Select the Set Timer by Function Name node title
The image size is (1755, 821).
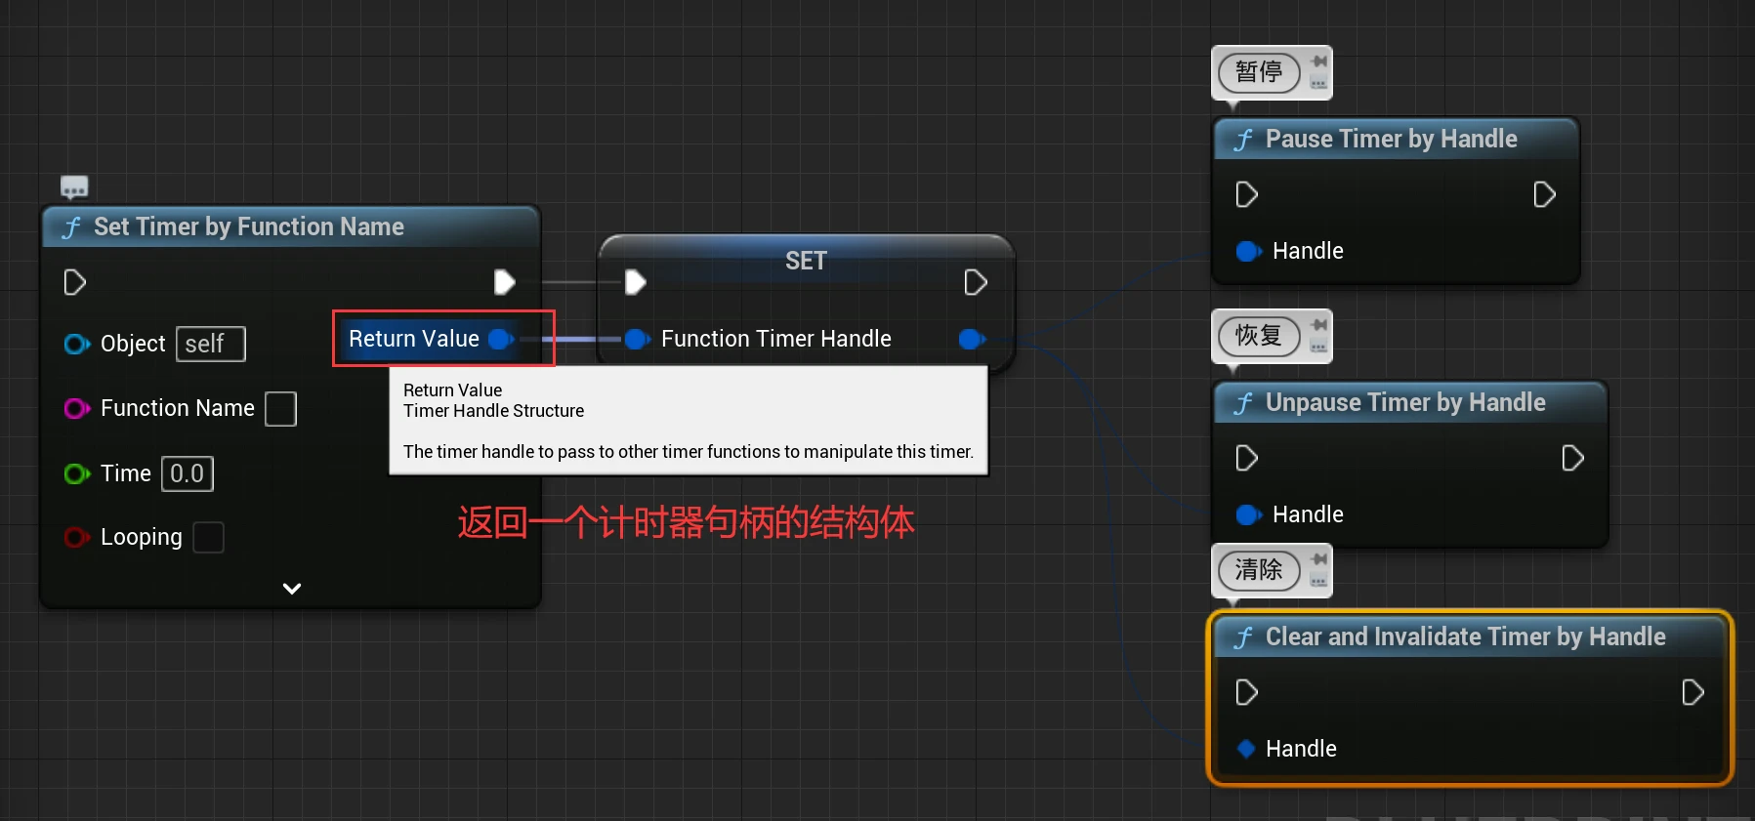coord(248,226)
